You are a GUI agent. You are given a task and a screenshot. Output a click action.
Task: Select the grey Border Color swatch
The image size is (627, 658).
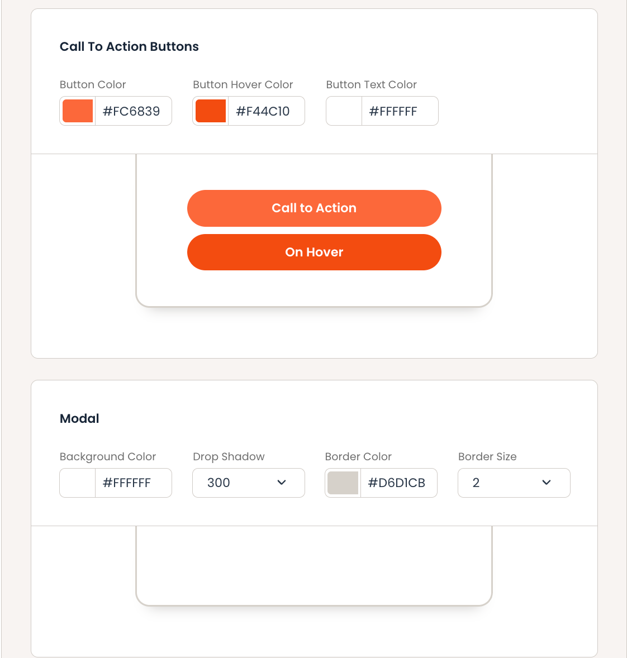[x=343, y=483]
